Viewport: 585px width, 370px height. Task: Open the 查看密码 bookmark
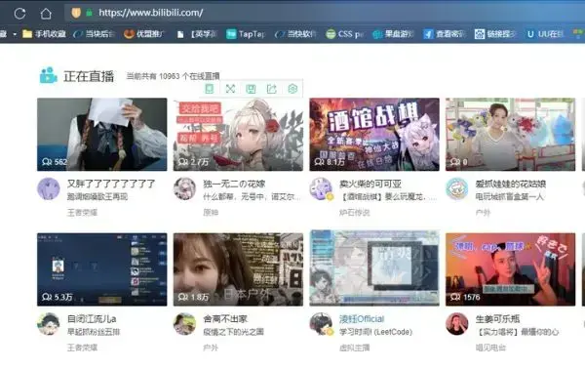point(444,34)
